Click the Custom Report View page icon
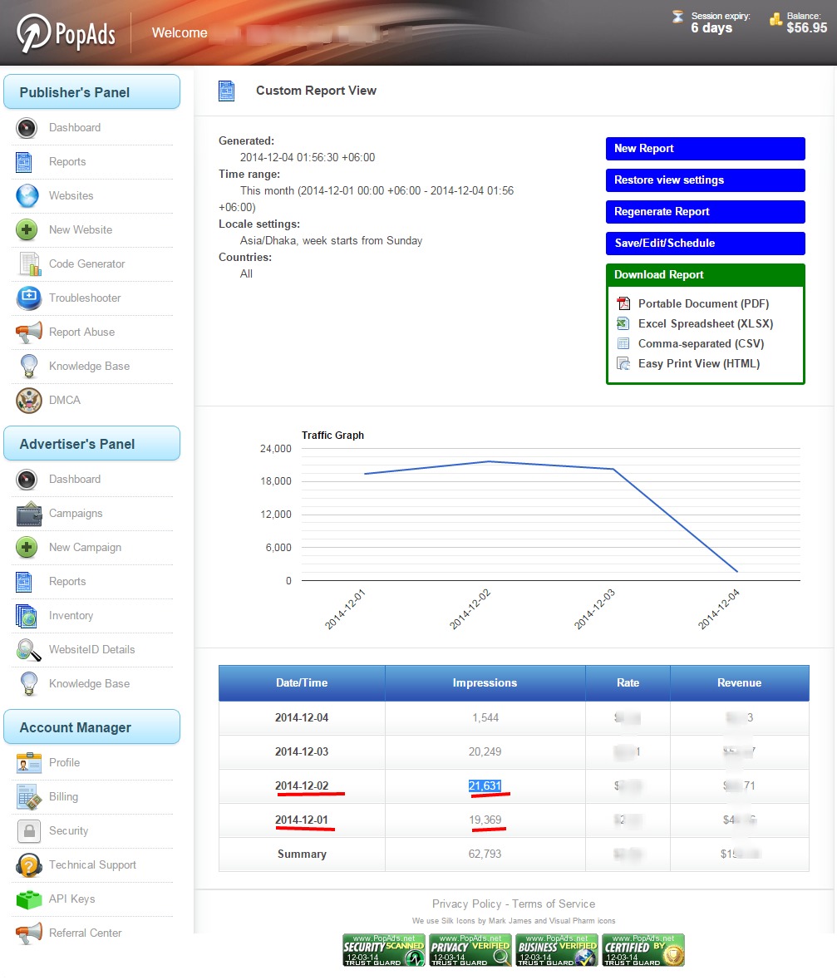This screenshot has height=980, width=837. pyautogui.click(x=226, y=91)
